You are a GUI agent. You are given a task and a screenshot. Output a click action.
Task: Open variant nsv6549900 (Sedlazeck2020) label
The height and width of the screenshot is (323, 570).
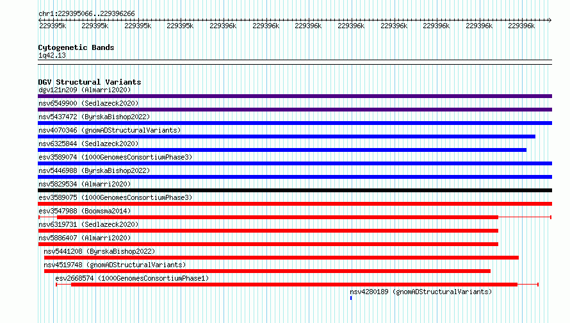tap(88, 103)
